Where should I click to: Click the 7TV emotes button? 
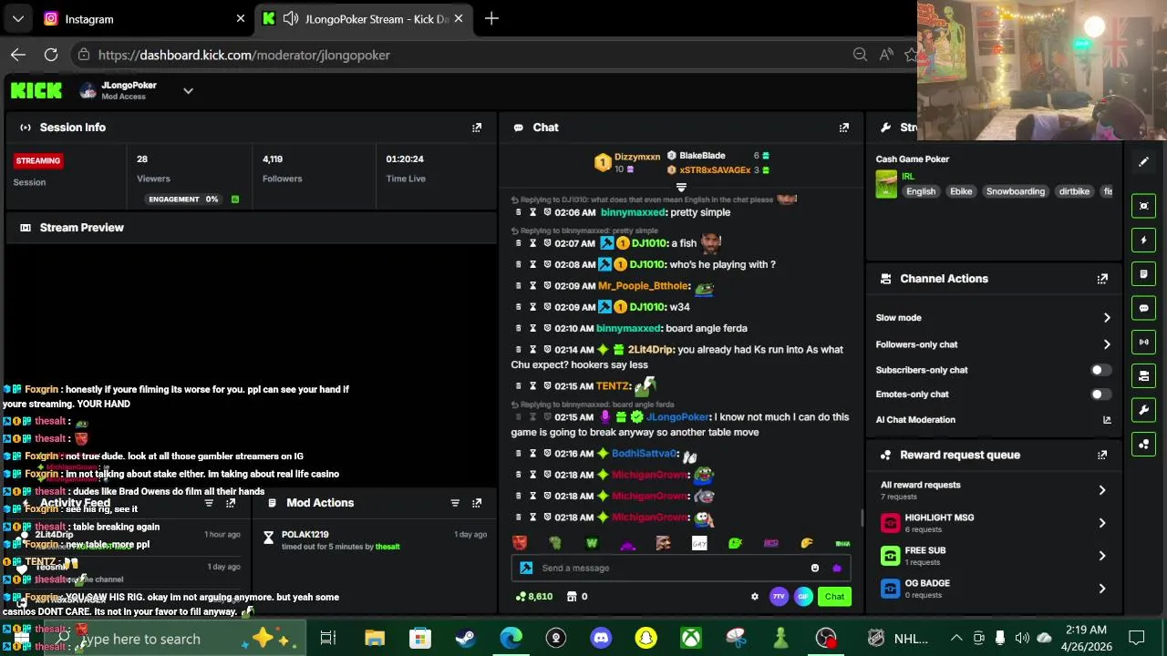[779, 597]
